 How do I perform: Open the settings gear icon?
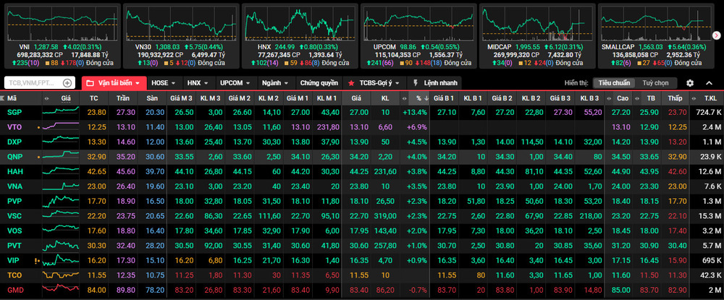690,83
